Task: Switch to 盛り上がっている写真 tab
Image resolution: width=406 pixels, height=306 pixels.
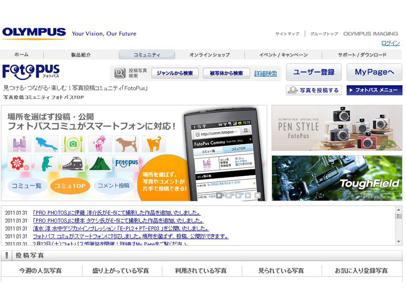Action: (x=121, y=271)
